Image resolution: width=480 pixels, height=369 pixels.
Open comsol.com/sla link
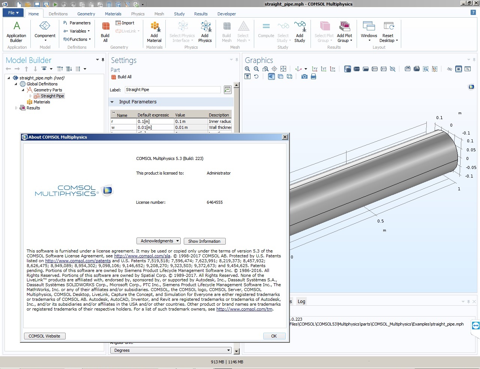pyautogui.click(x=142, y=256)
